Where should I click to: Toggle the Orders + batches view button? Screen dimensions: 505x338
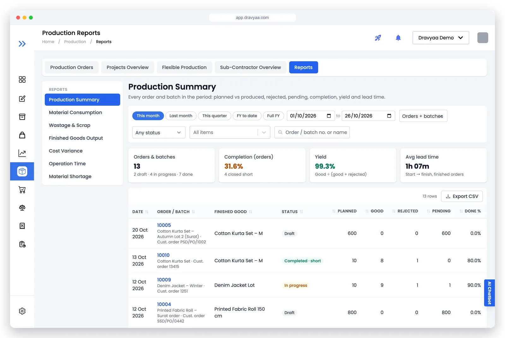[x=423, y=116]
